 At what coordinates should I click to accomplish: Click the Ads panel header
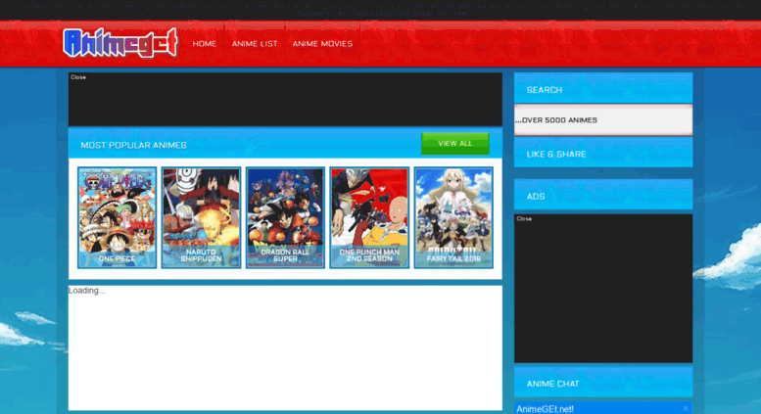coord(603,195)
